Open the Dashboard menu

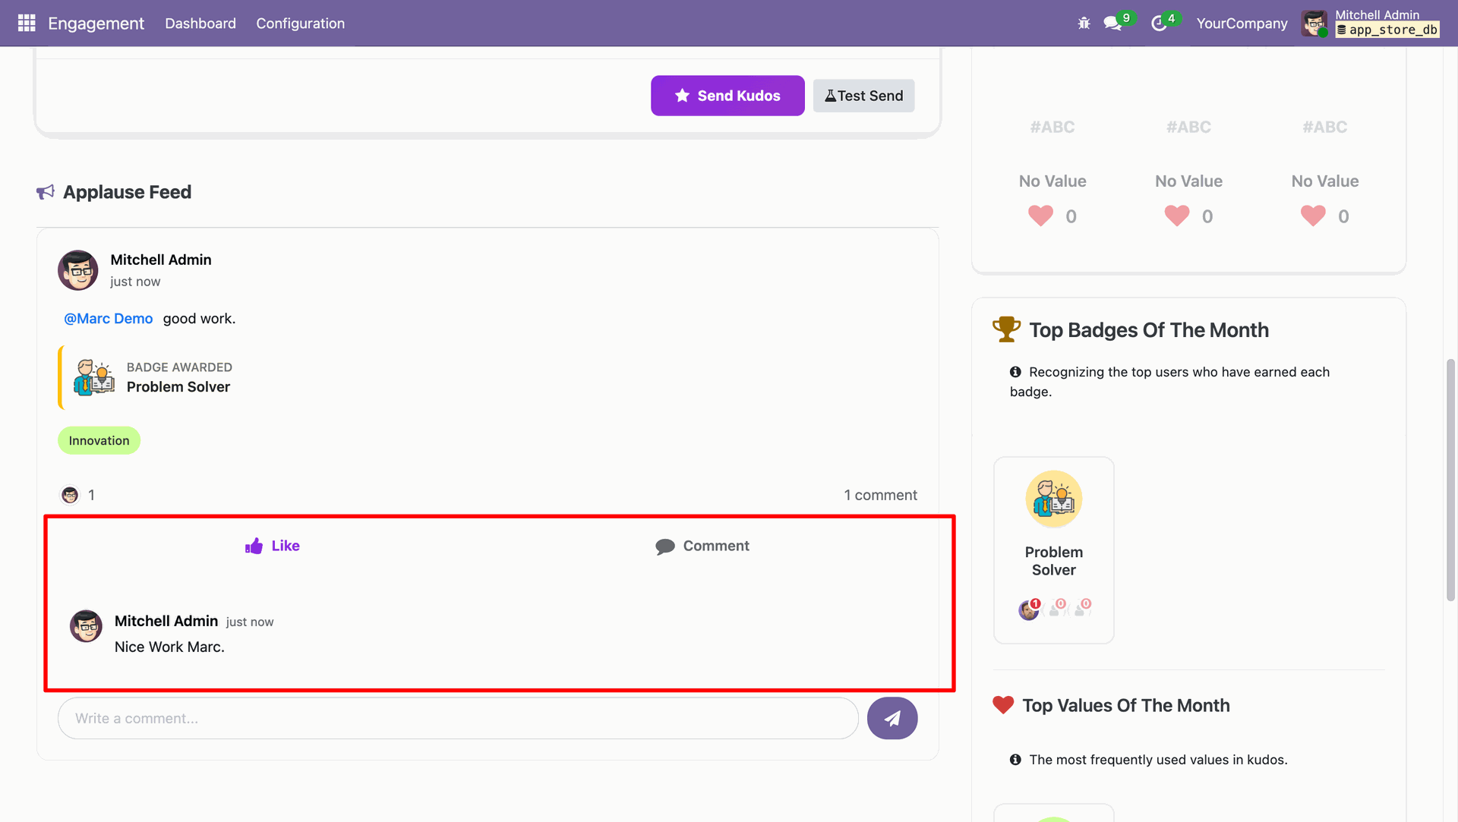(x=200, y=24)
